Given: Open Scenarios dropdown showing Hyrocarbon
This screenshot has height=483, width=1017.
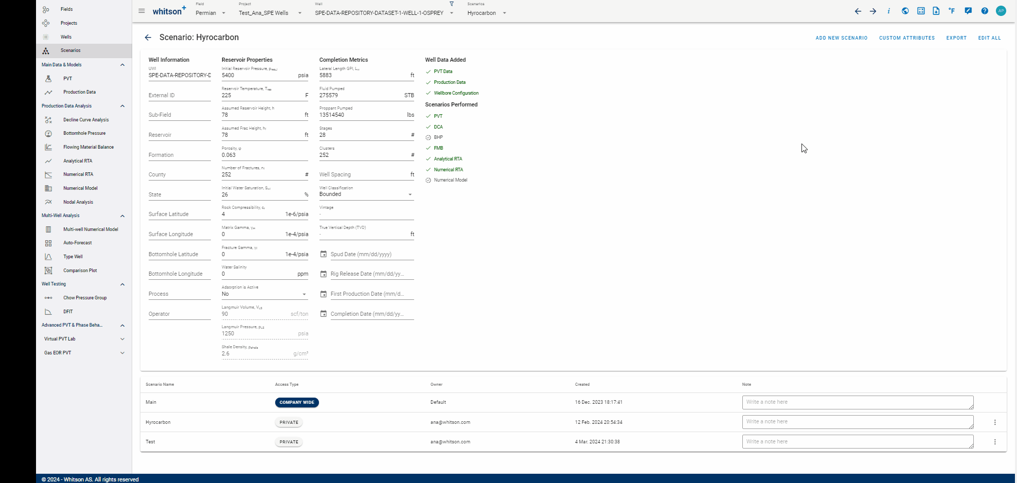Looking at the screenshot, I should 487,13.
